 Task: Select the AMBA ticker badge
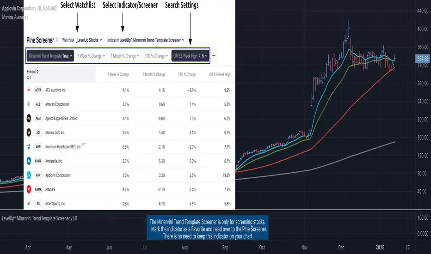(x=38, y=161)
